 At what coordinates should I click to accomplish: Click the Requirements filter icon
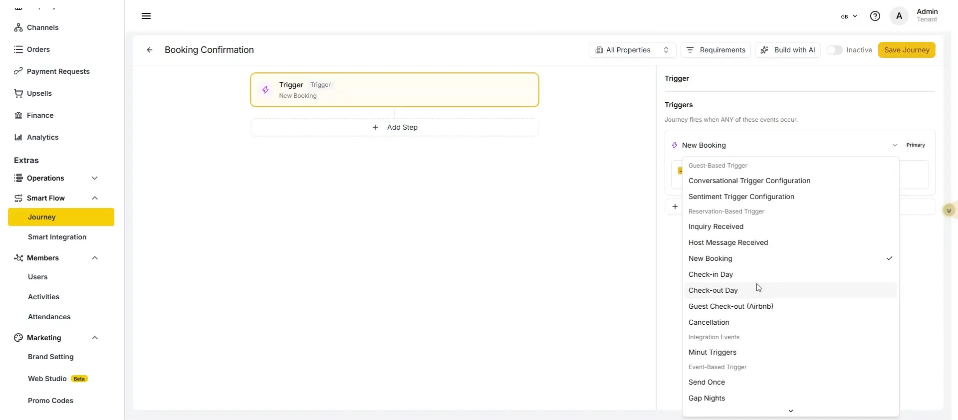pos(690,50)
